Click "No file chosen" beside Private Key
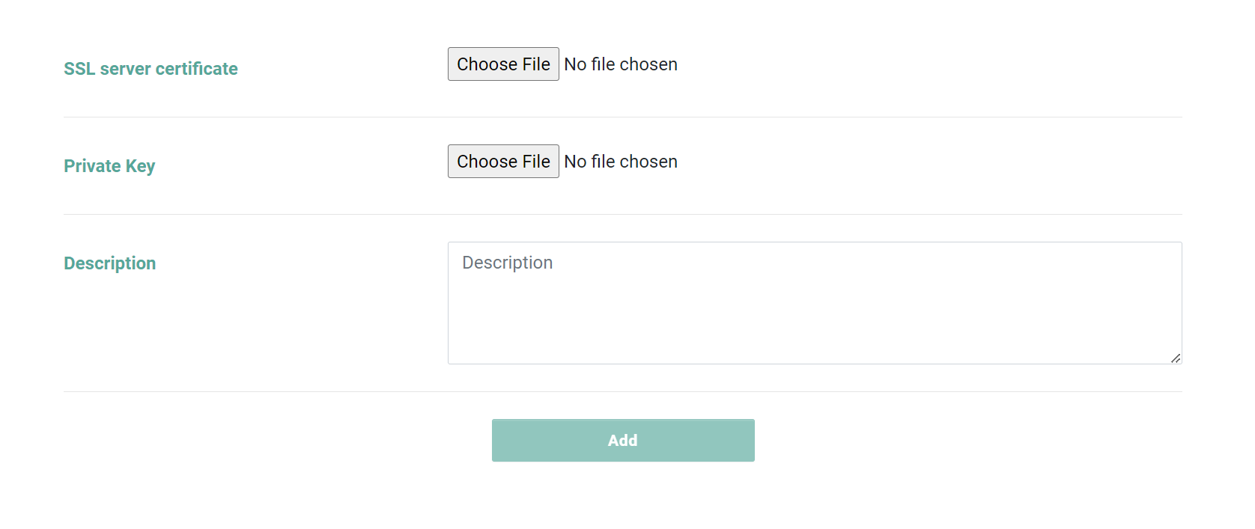The height and width of the screenshot is (529, 1255). click(x=621, y=162)
